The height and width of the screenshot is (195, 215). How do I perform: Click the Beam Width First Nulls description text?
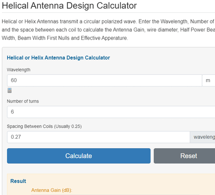pyautogui.click(x=43, y=38)
